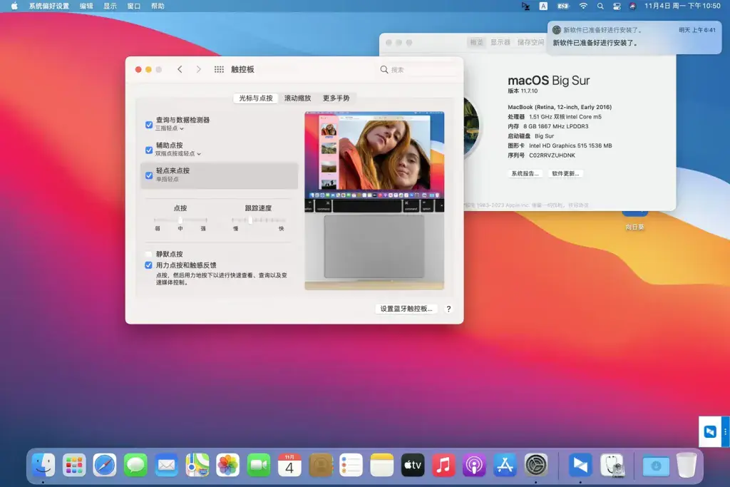This screenshot has width=730, height=487.
Task: Click 软件更新 in About This Mac window
Action: tap(565, 174)
